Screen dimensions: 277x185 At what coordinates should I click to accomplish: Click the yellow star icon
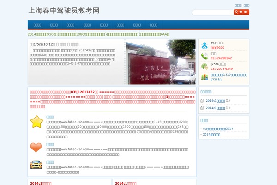coord(37,122)
